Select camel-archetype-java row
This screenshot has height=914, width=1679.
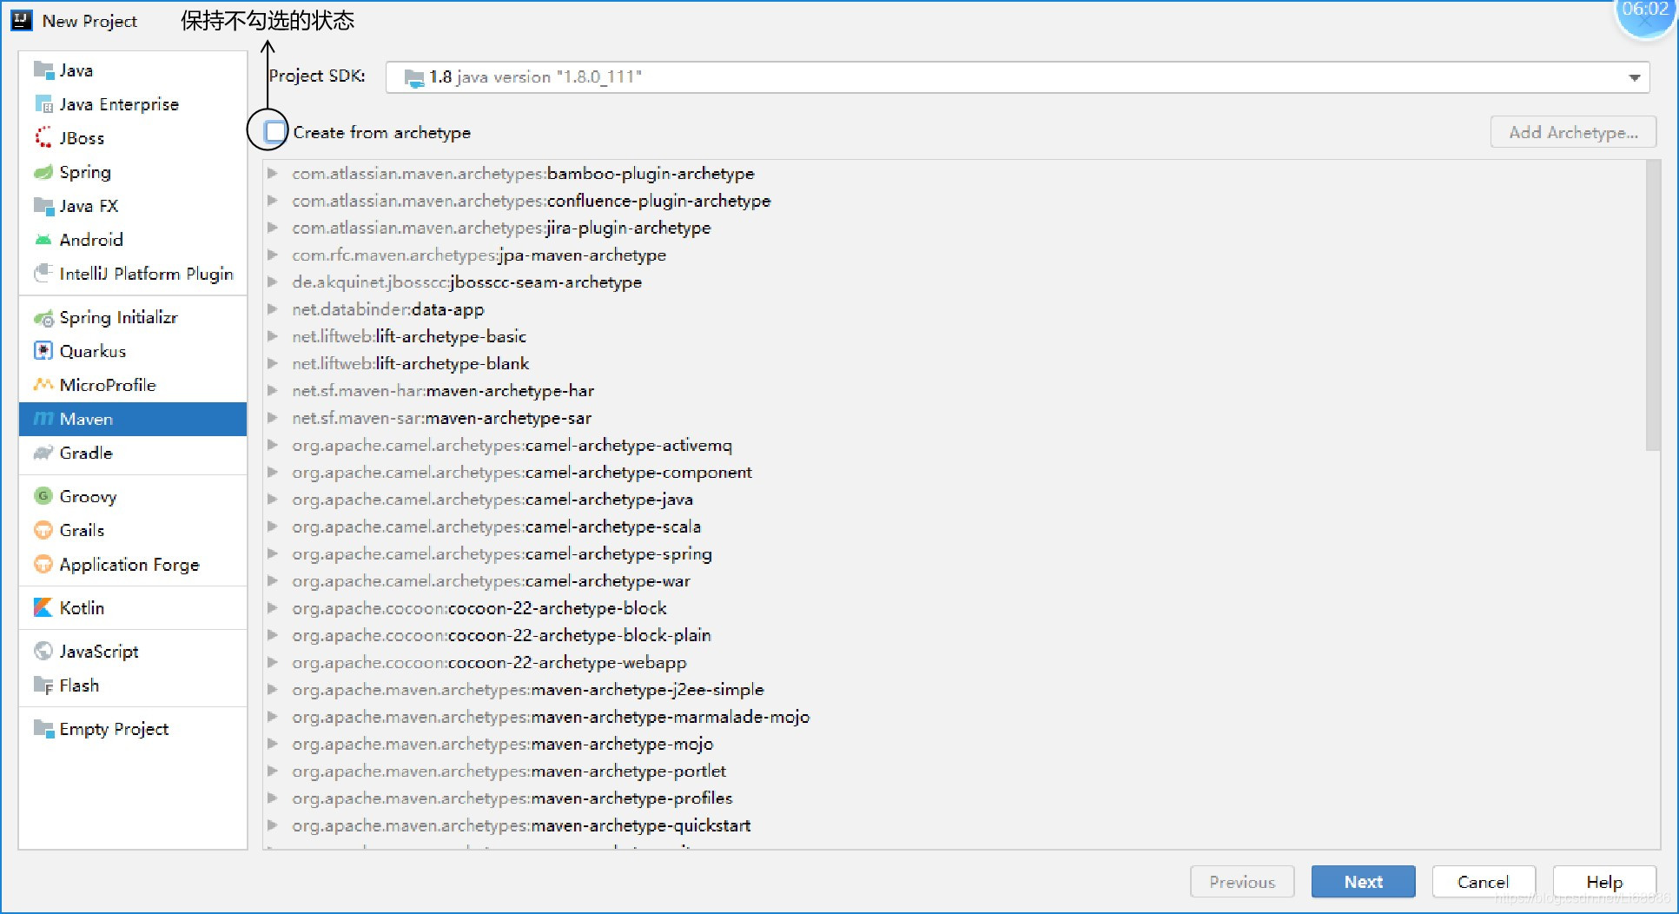[955, 500]
